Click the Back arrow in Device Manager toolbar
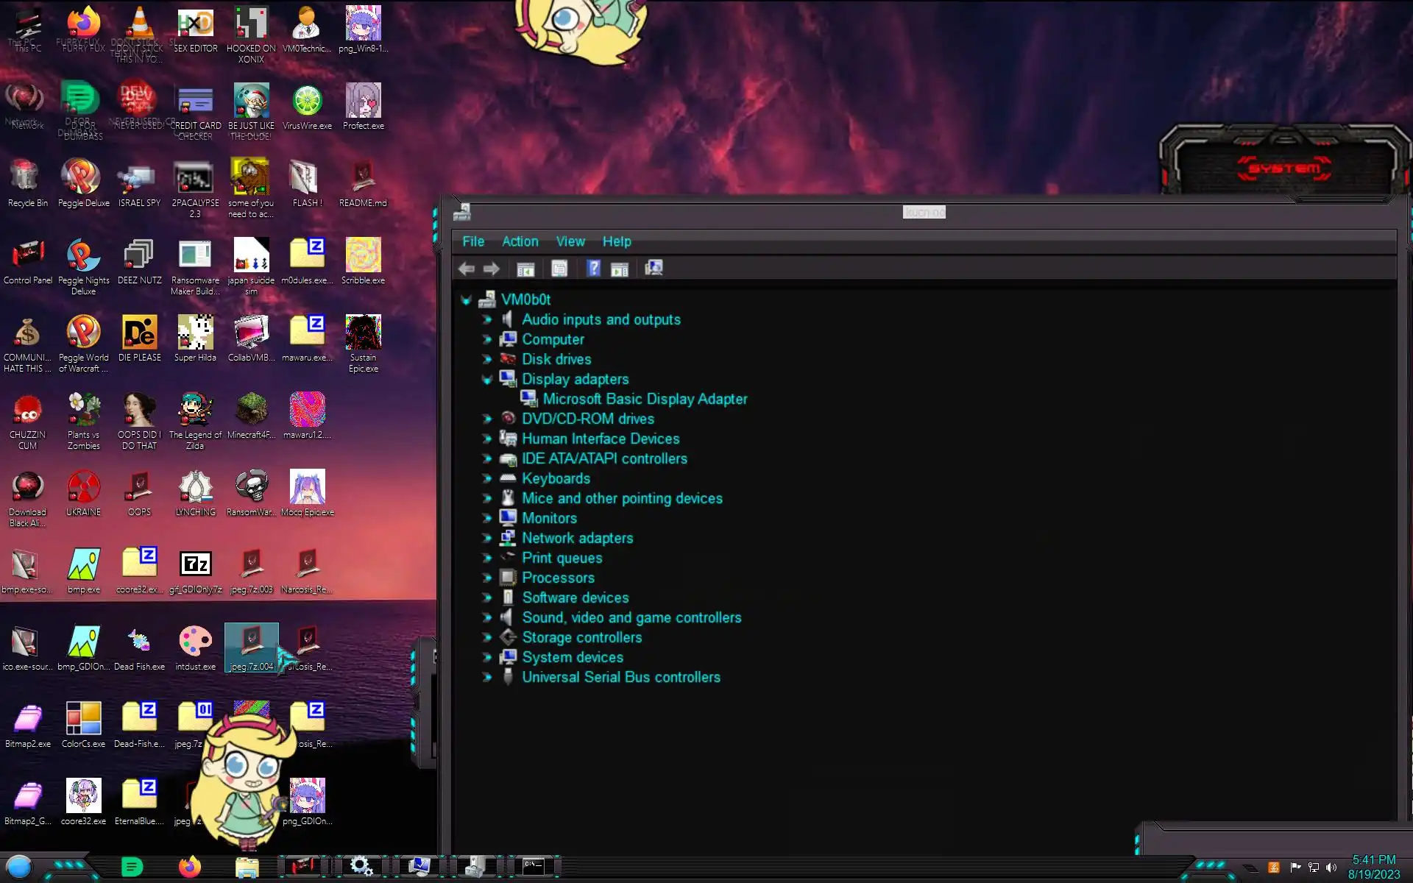The width and height of the screenshot is (1413, 883). (x=466, y=269)
